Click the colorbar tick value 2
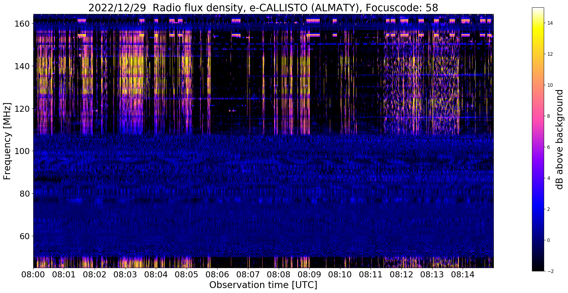The width and height of the screenshot is (568, 293). 549,209
